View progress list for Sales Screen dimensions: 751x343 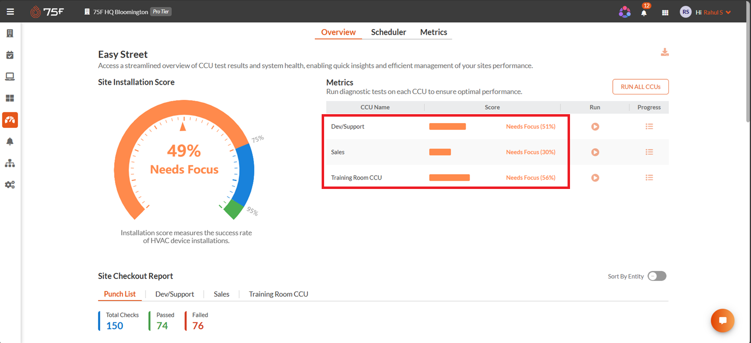(649, 152)
